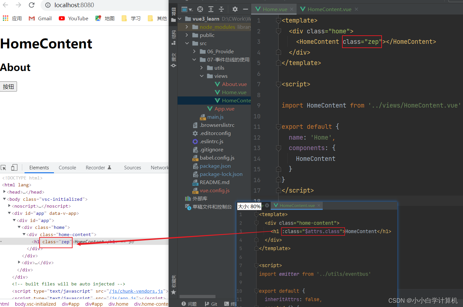Expand the utils folder
Screen dimensions: 463x307
[x=201, y=68]
